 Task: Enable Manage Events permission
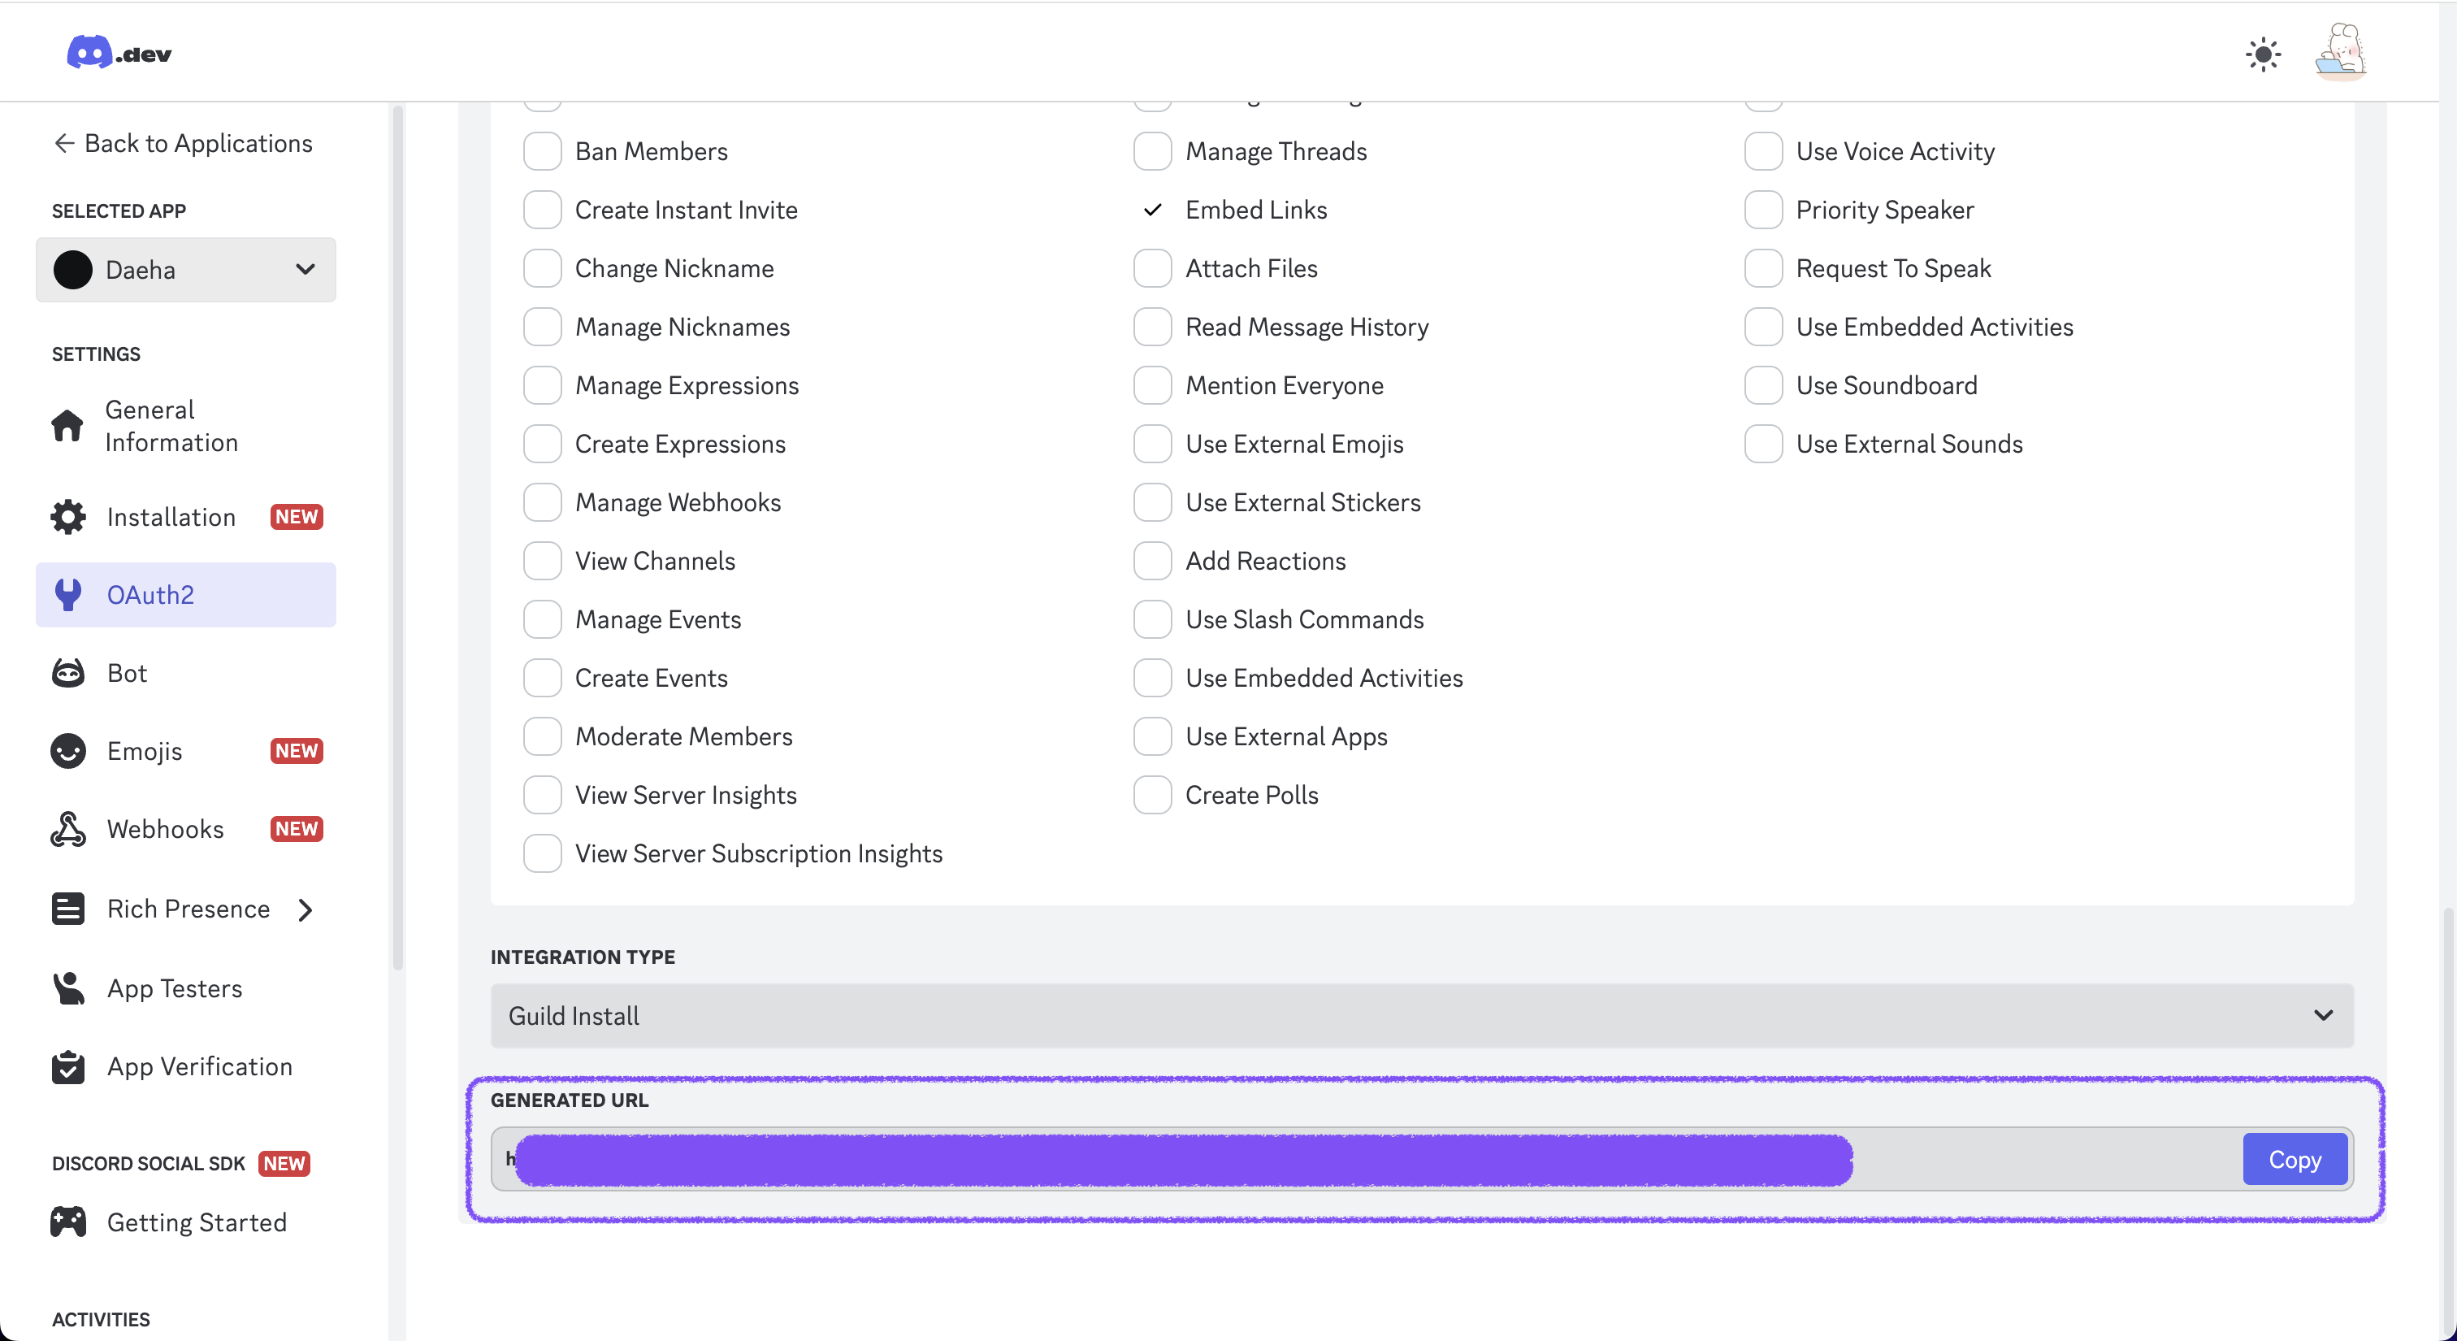pos(542,619)
